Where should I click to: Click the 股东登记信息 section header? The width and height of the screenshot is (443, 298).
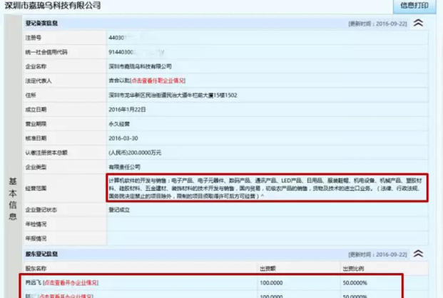[43, 254]
